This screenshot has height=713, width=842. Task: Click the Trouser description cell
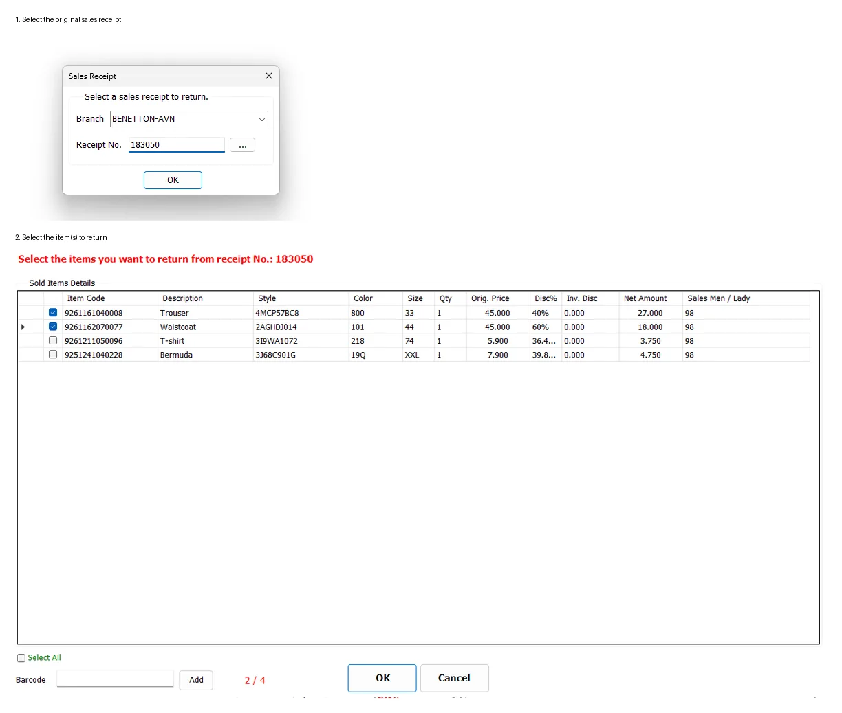[x=206, y=313]
